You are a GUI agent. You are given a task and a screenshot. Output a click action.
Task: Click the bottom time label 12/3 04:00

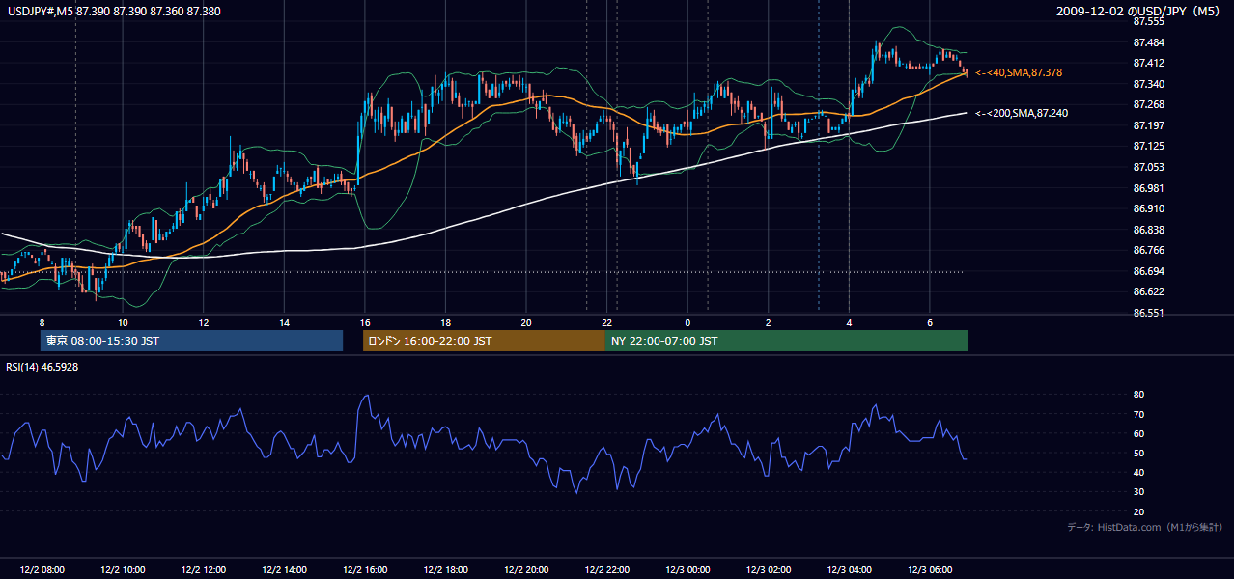849,569
